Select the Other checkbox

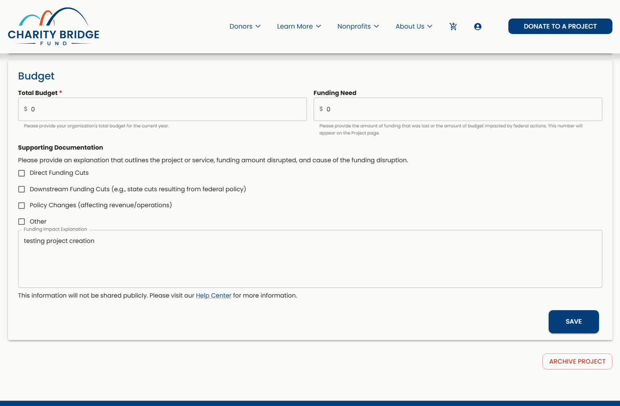coord(22,221)
